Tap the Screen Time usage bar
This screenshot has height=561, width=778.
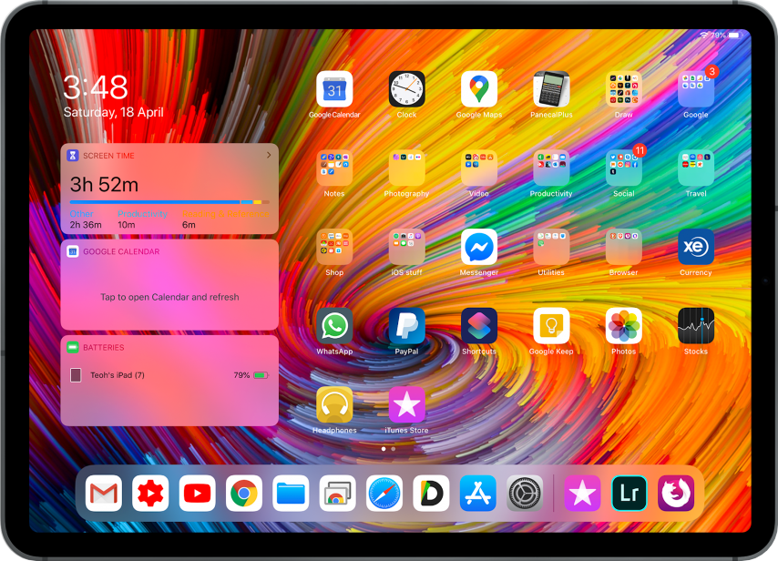point(169,201)
